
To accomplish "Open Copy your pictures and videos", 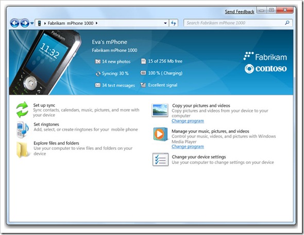I will [x=201, y=105].
